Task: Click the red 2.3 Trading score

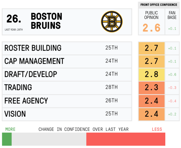Action: [151, 88]
